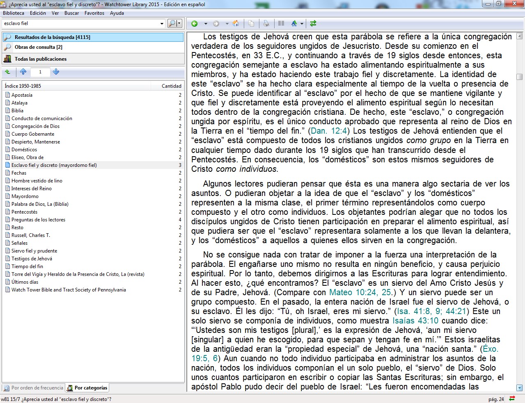Select the Atalaya list entry

point(93,103)
